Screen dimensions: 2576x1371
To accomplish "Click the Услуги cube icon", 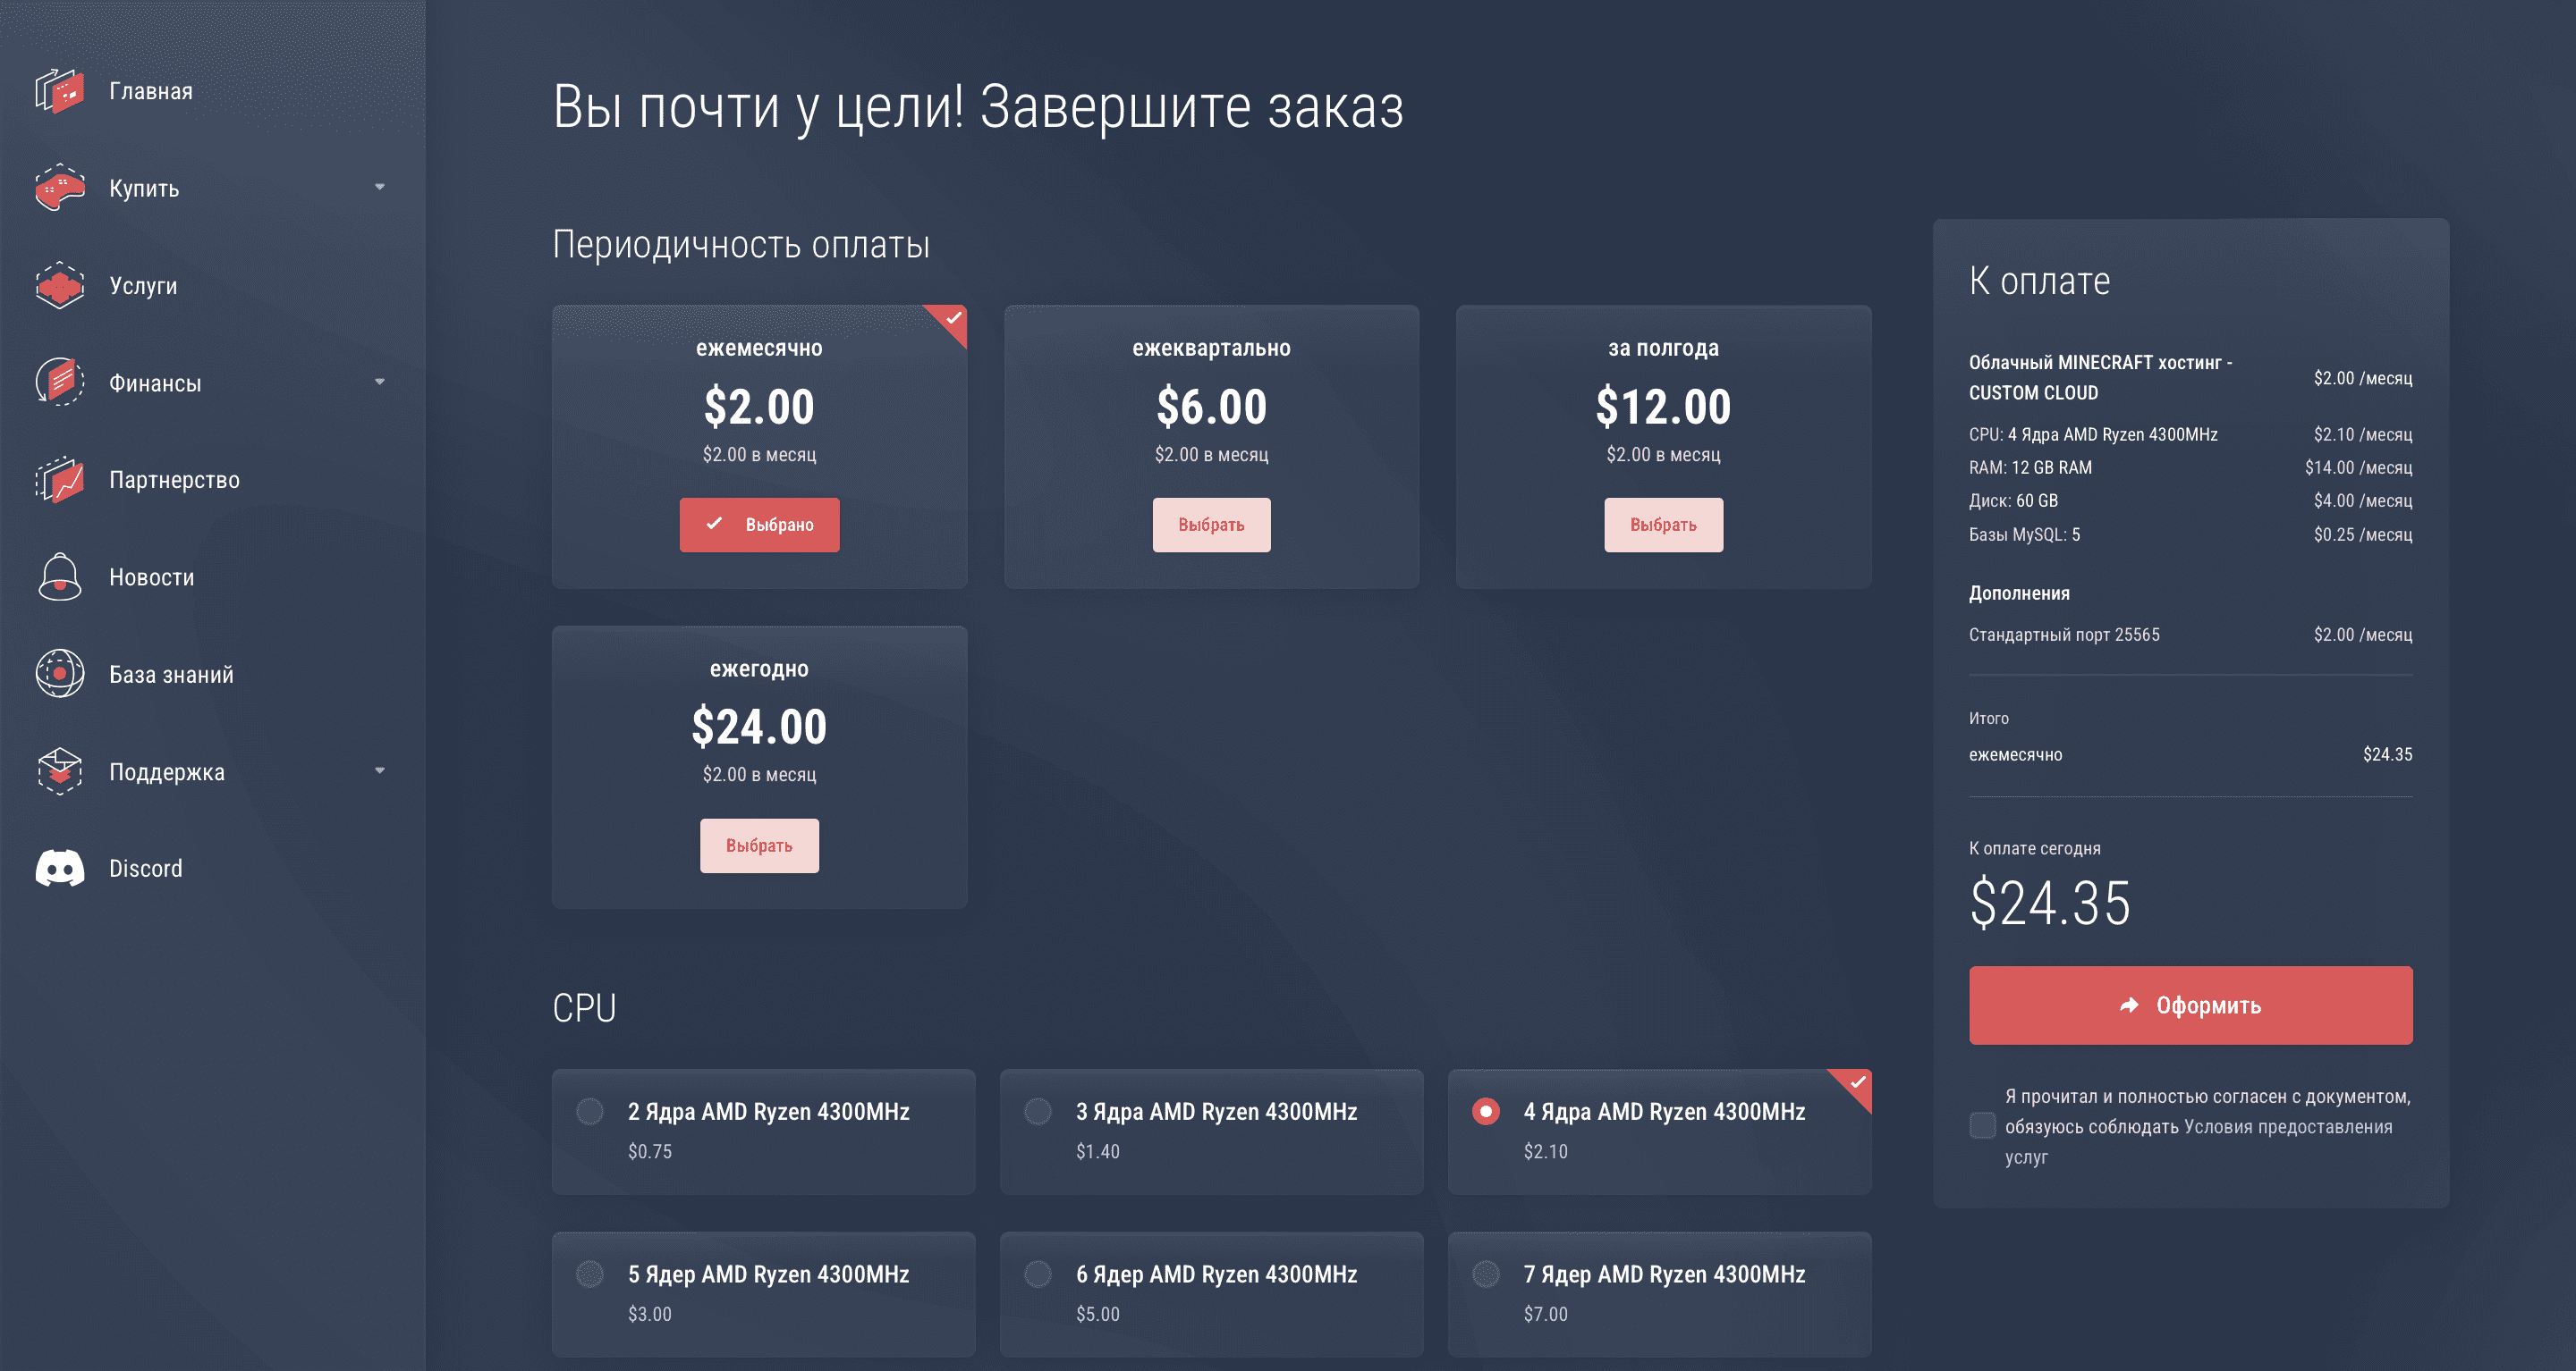I will coord(60,286).
